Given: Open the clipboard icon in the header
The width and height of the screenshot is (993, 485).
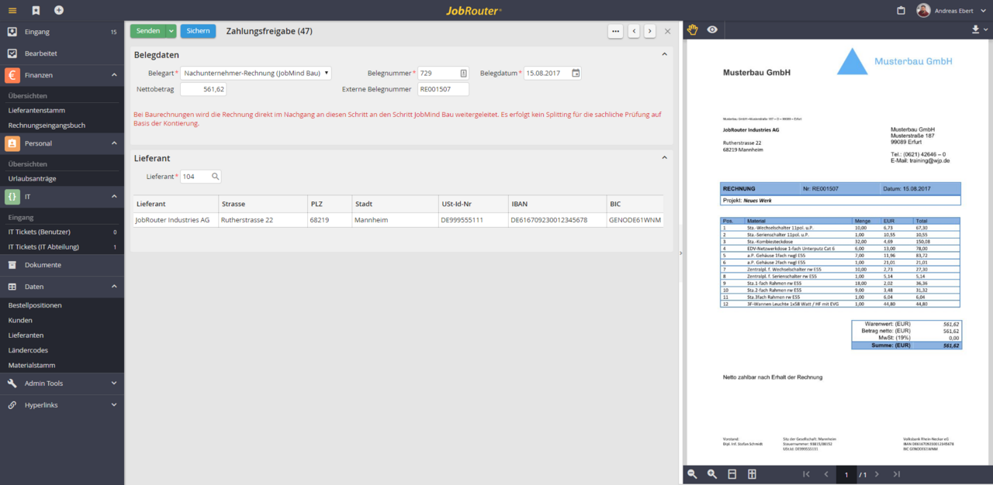Looking at the screenshot, I should coord(901,11).
